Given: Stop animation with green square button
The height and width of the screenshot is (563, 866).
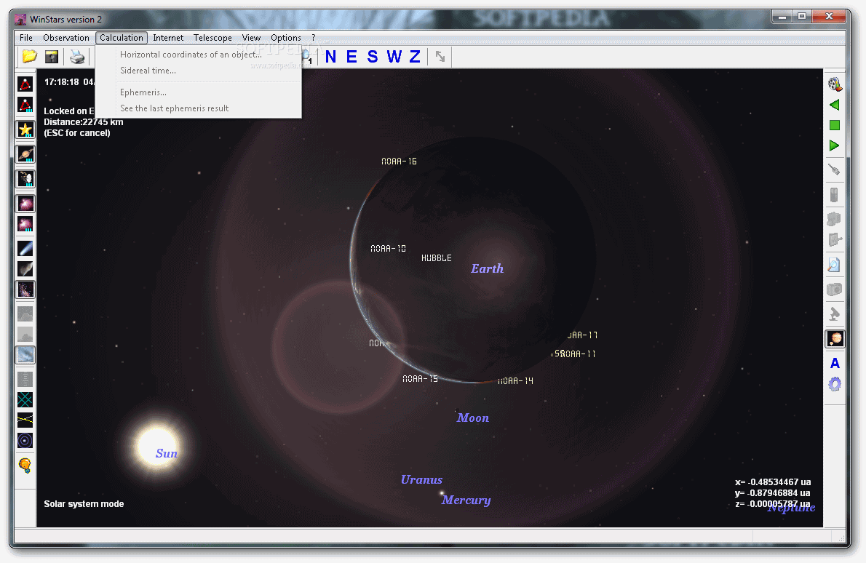Looking at the screenshot, I should point(835,125).
